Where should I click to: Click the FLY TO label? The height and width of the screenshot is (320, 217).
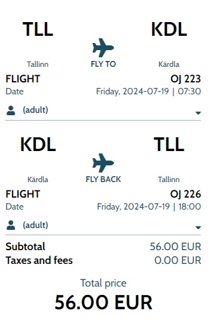click(x=103, y=64)
